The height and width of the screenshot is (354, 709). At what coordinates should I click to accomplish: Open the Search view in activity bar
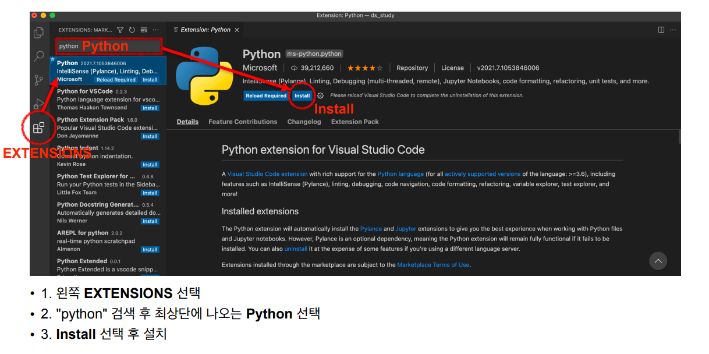click(39, 56)
